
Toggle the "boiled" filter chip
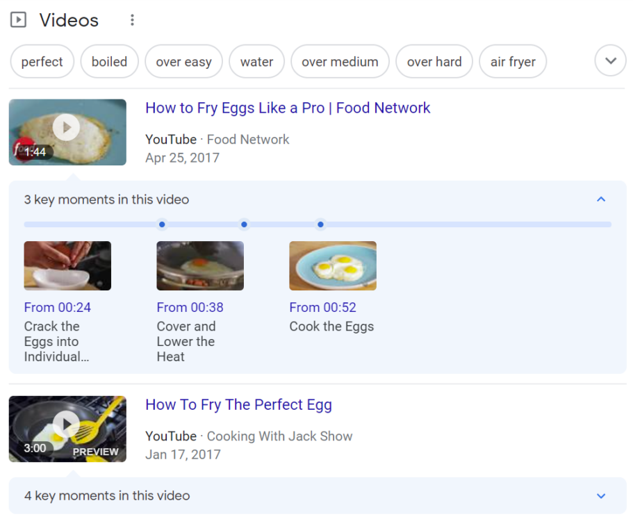[x=109, y=61]
